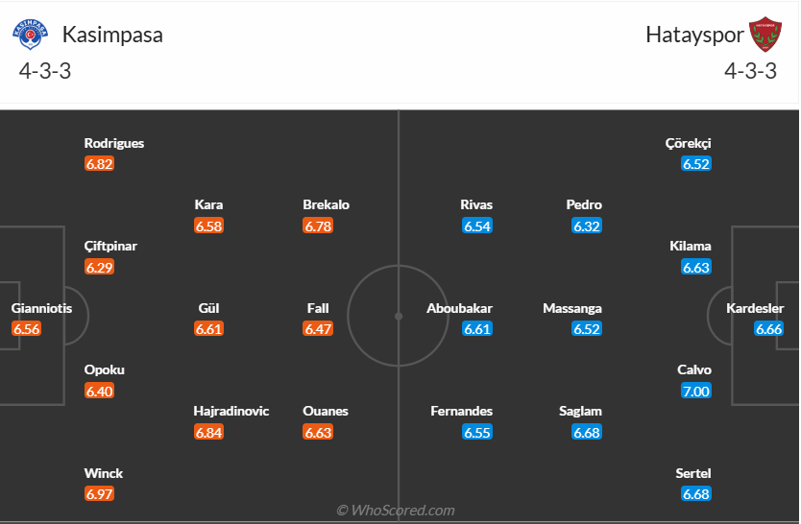Viewport: 801px width, 524px height.
Task: Select Rodrigues' 6.82 rating badge
Action: [x=100, y=164]
